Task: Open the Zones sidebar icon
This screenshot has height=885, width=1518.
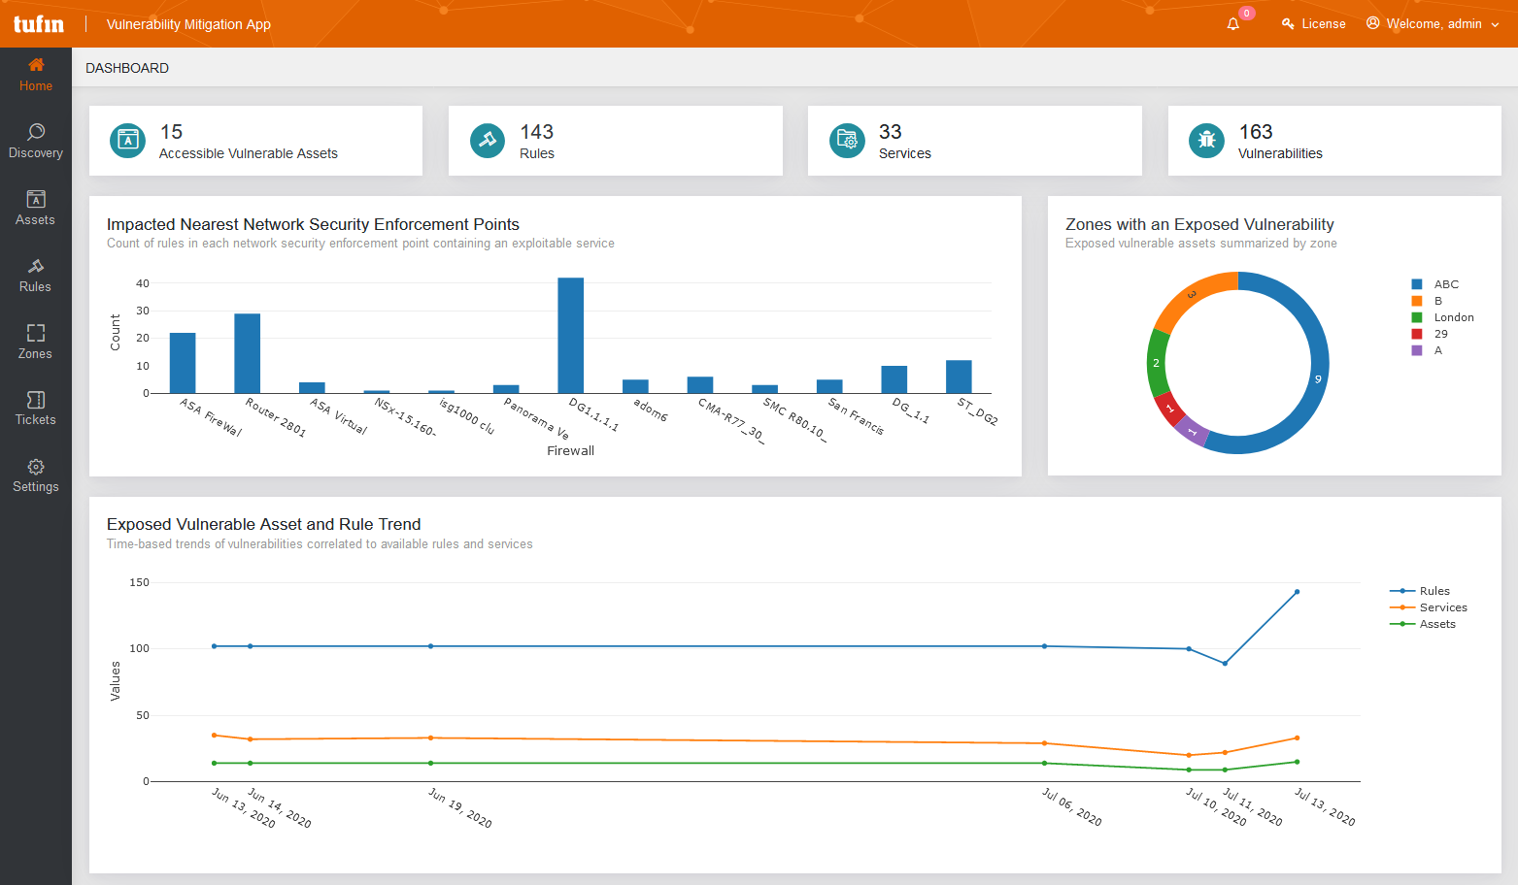Action: [36, 333]
